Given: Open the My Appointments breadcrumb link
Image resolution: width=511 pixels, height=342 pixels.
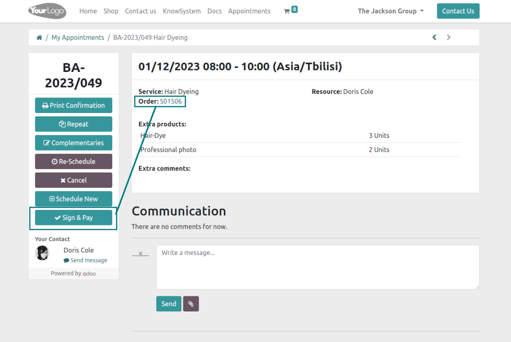Looking at the screenshot, I should coord(78,37).
